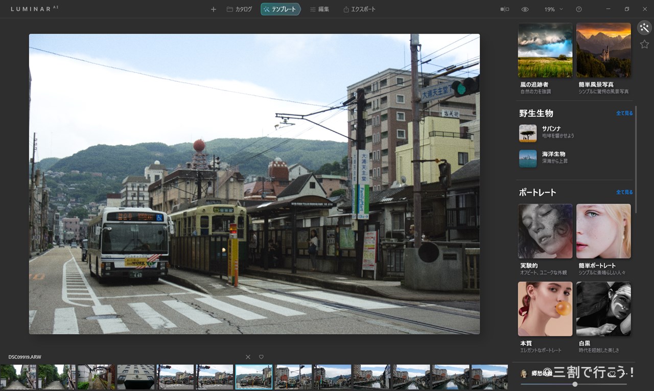
Task: Click 全て見る link beside ポートレート
Action: (x=624, y=192)
